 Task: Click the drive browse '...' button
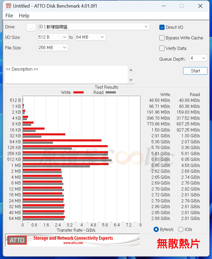[31, 27]
